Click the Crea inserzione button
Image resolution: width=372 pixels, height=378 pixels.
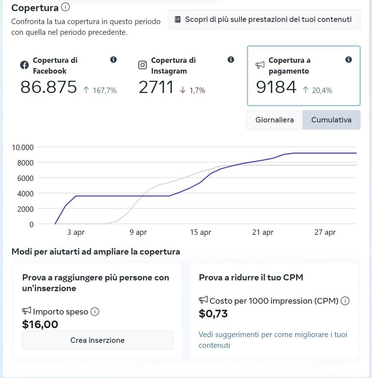pos(97,340)
